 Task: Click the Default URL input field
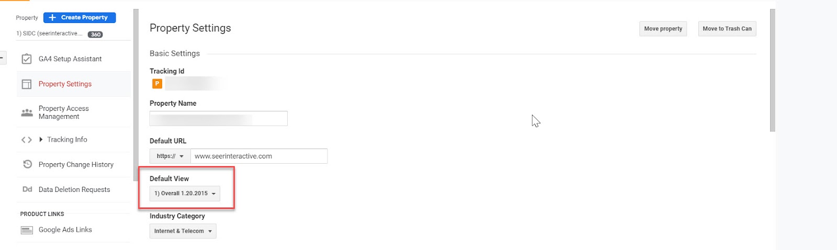(258, 156)
